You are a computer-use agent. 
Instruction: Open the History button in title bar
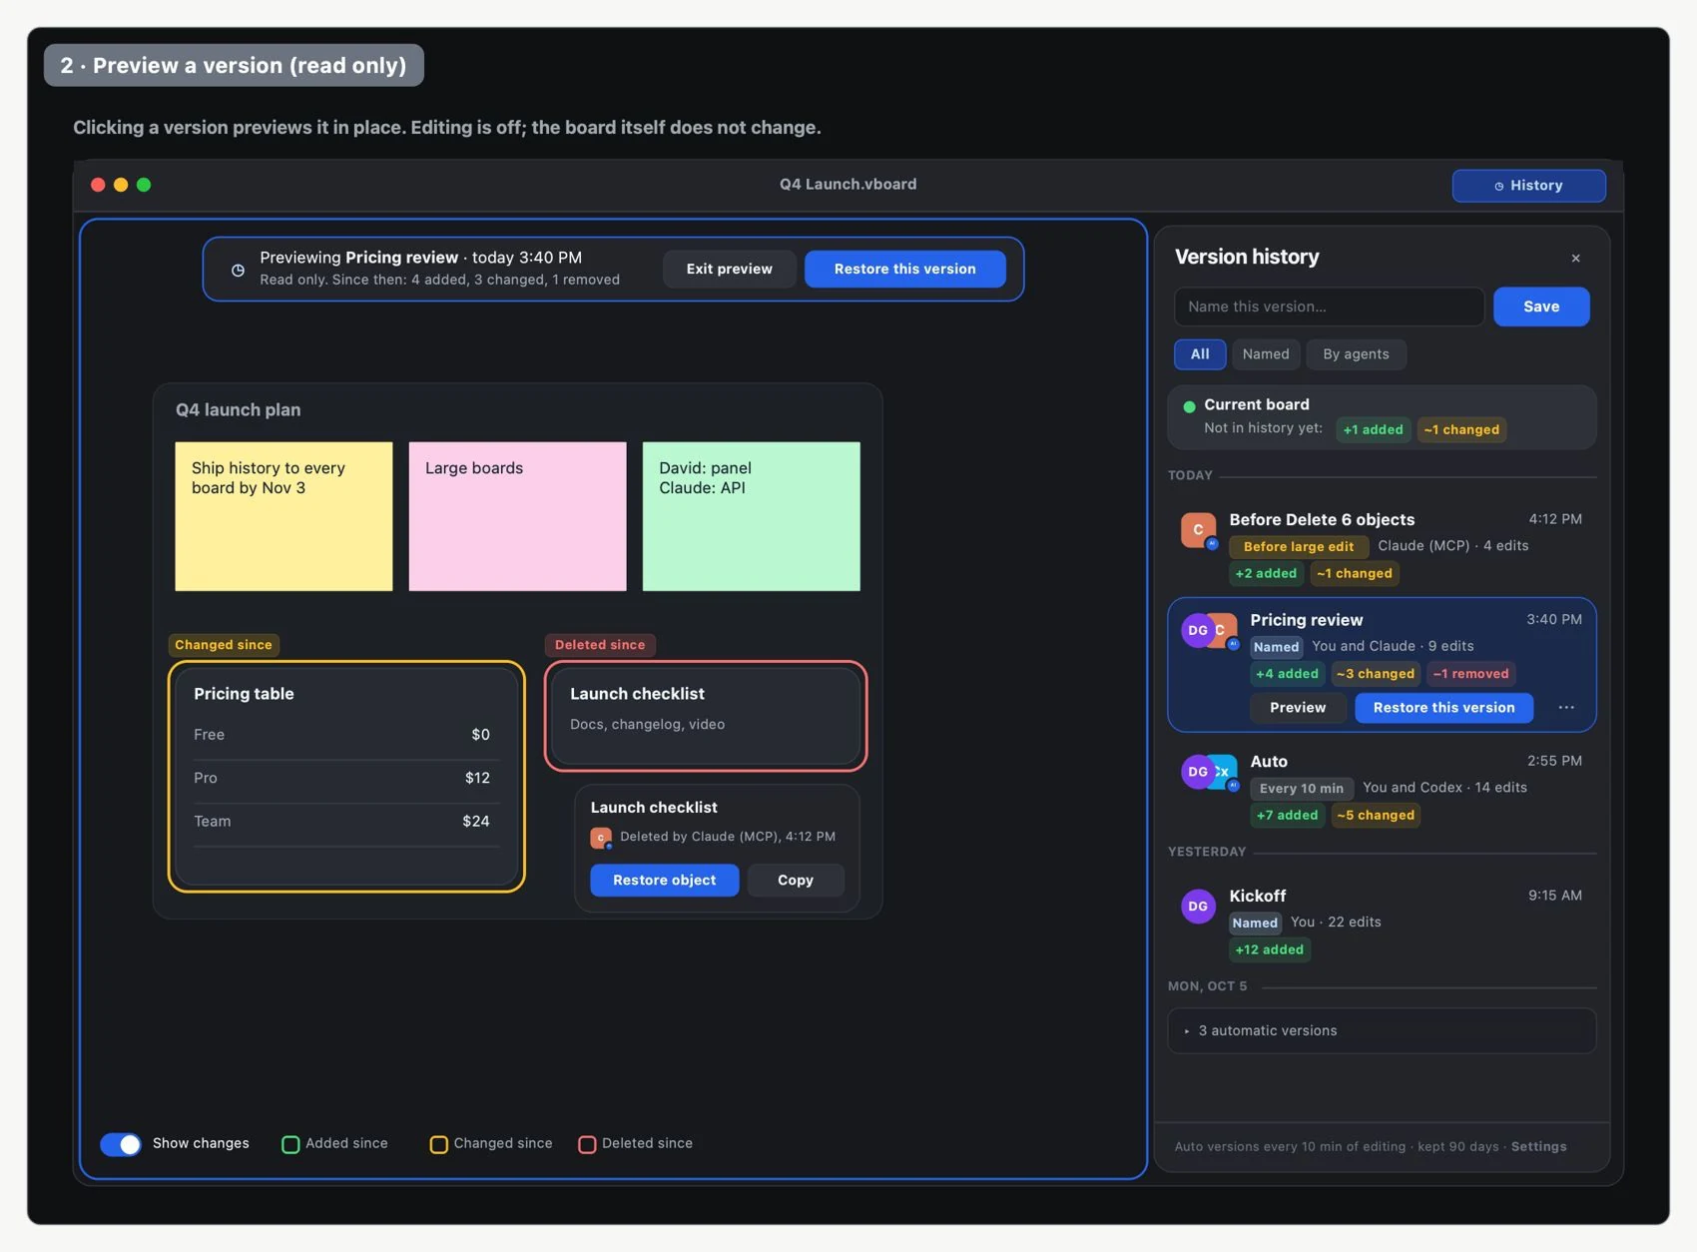point(1528,186)
